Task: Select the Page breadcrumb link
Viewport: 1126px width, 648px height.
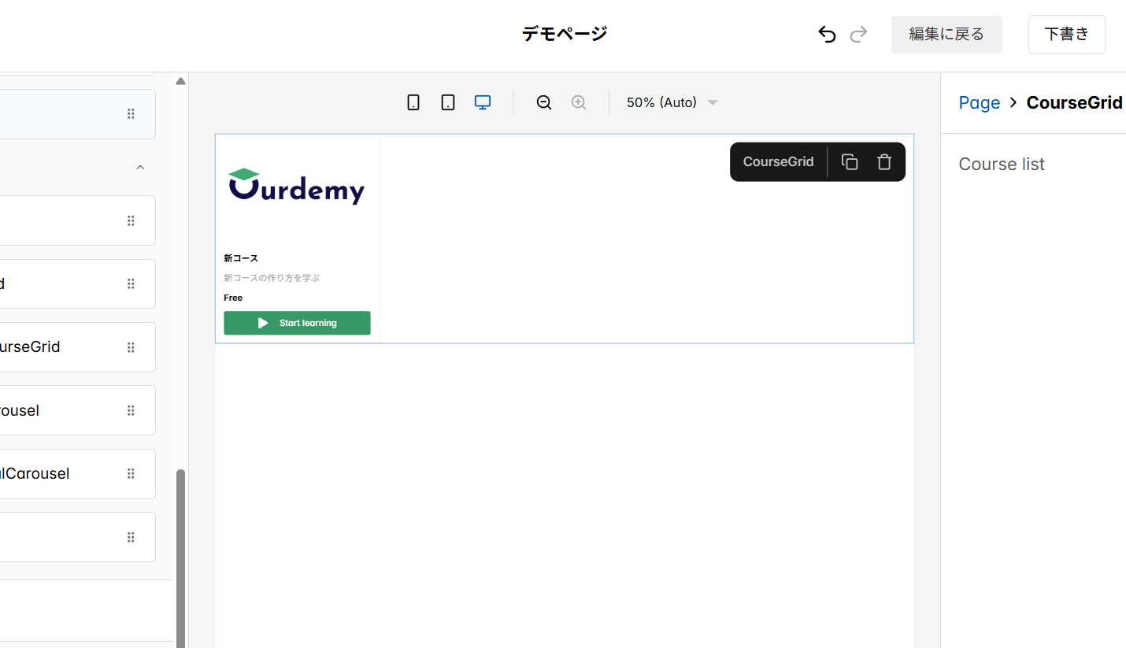Action: point(979,102)
